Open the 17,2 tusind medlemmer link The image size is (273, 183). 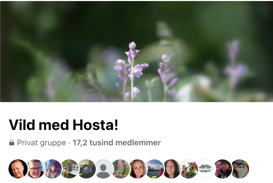click(x=117, y=143)
